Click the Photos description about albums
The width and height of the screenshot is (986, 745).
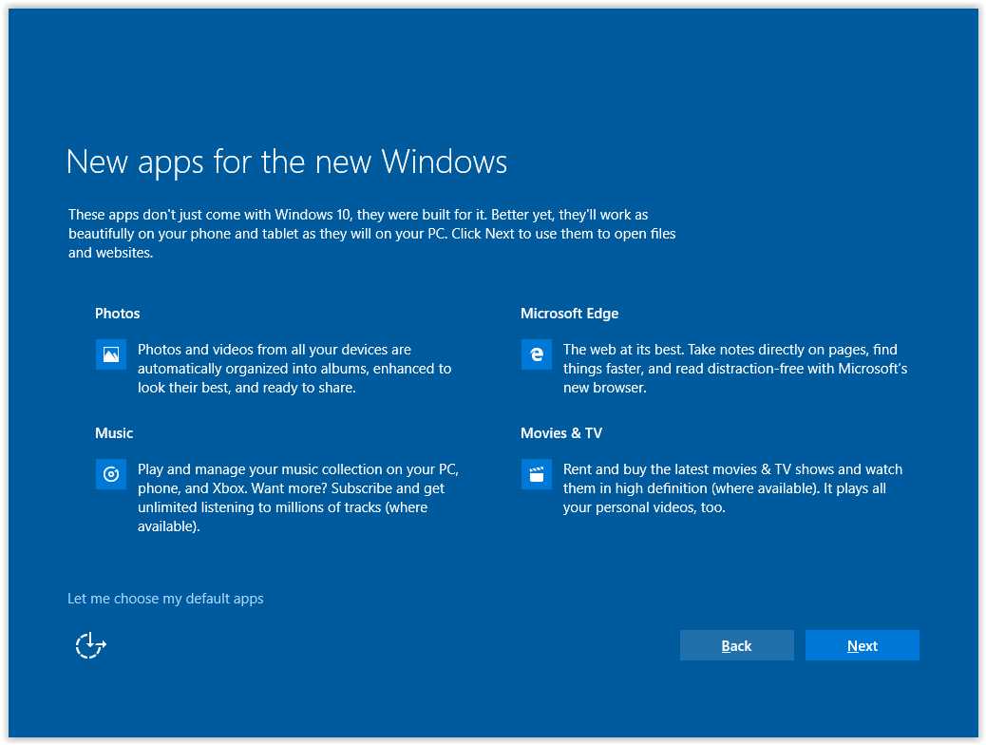pyautogui.click(x=294, y=369)
